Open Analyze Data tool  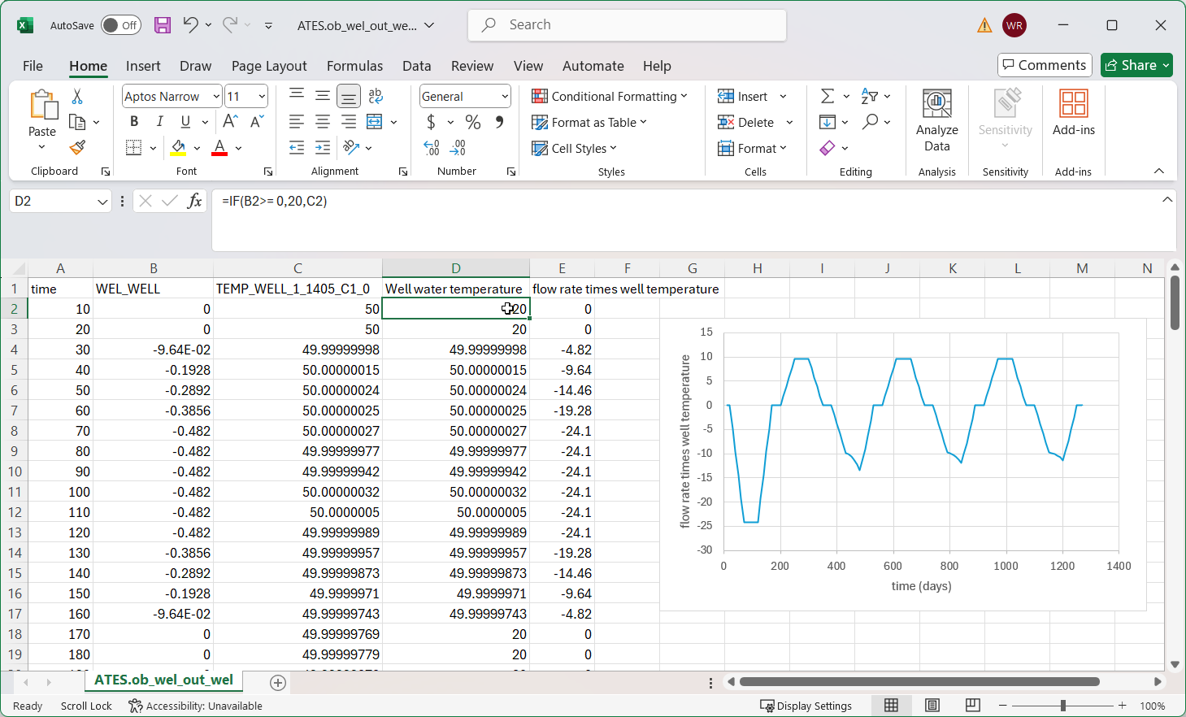(937, 121)
